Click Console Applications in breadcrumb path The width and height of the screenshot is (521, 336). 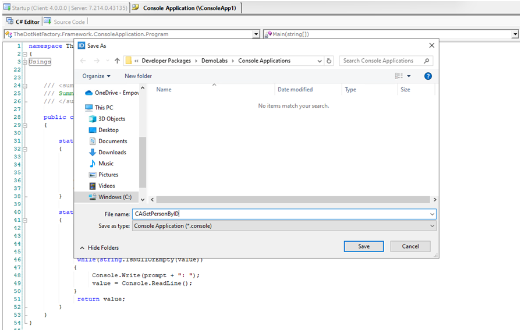[x=264, y=61]
